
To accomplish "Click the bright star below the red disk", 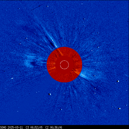I will coord(50,94).
